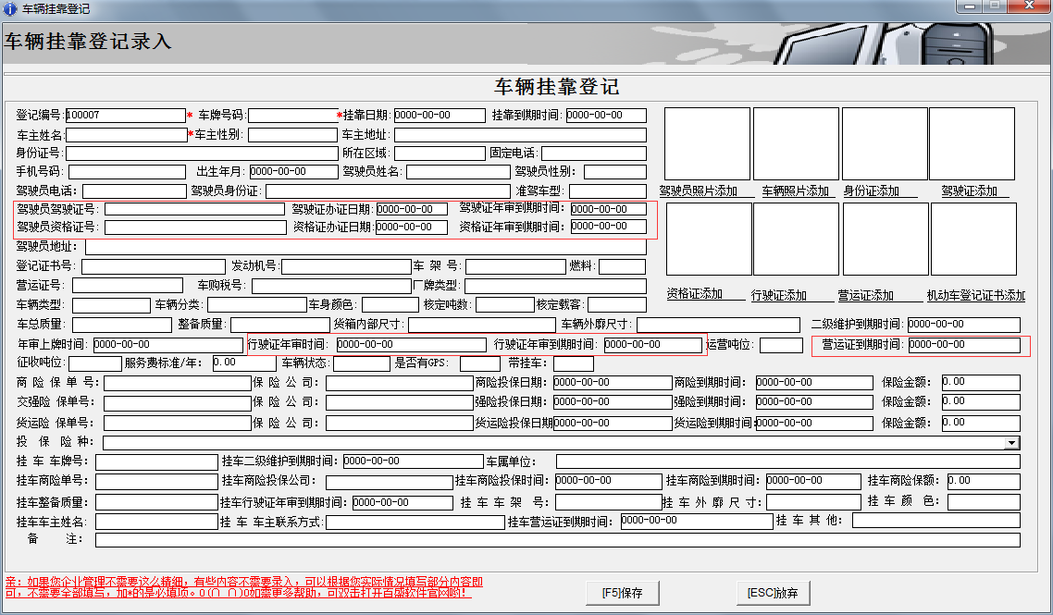Viewport: 1053px width, 615px height.
Task: Select the vehicle photo thumbnail box
Action: pyautogui.click(x=796, y=143)
